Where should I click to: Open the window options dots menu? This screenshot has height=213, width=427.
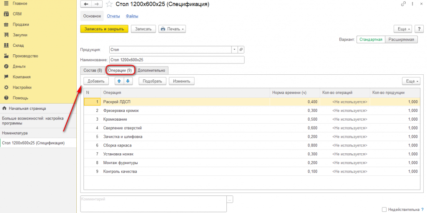tap(412, 4)
